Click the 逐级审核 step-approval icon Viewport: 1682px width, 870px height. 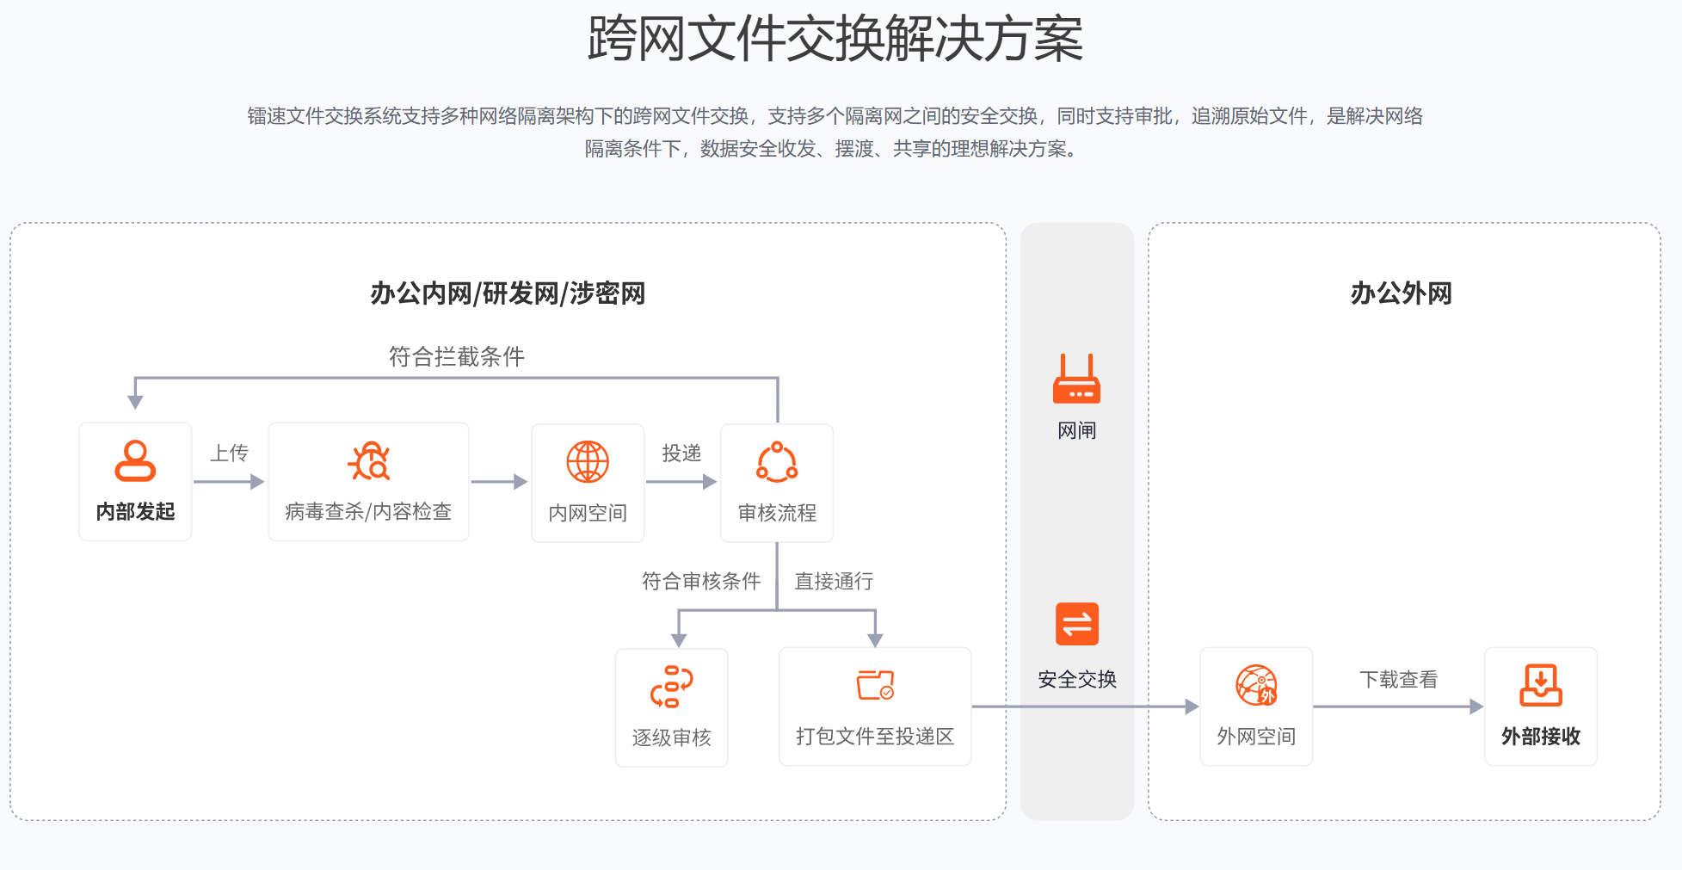[671, 686]
